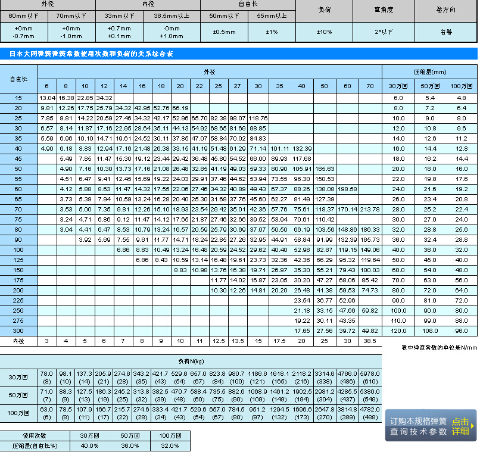Screen dimensions: 480x452
Task: Select the 3814.8 load value
Action: click(x=347, y=409)
